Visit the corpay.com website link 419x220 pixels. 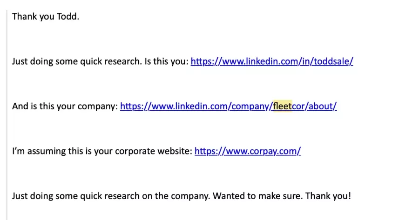point(248,151)
